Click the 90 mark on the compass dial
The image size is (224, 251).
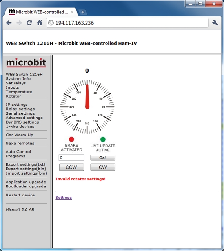[x=104, y=107]
